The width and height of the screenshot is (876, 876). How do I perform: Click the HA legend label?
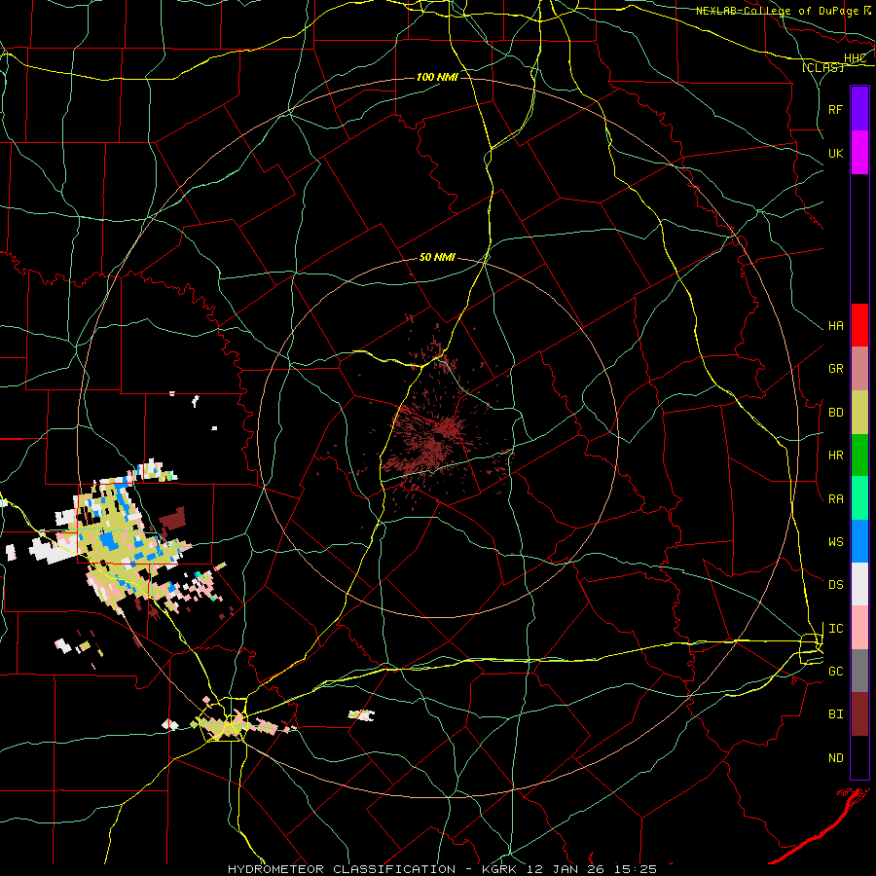click(x=835, y=326)
